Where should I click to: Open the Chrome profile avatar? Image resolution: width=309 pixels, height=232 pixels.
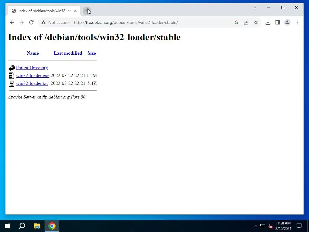287,22
